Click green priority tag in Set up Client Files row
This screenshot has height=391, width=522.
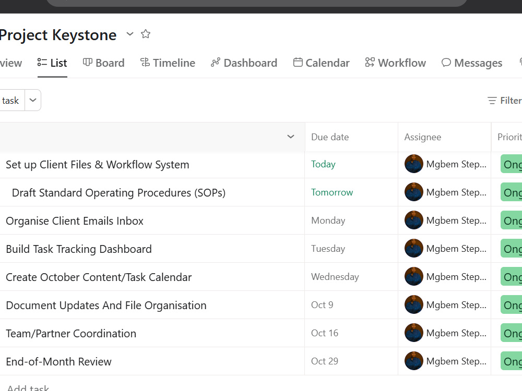(512, 164)
